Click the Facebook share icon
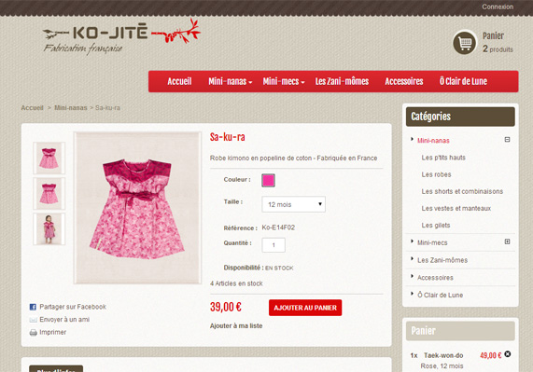Image resolution: width=533 pixels, height=372 pixels. pos(33,307)
